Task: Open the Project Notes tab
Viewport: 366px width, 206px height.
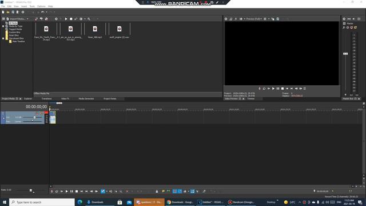Action: (110, 99)
